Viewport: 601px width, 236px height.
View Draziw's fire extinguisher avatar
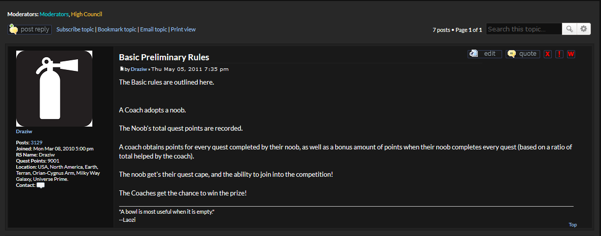click(54, 88)
